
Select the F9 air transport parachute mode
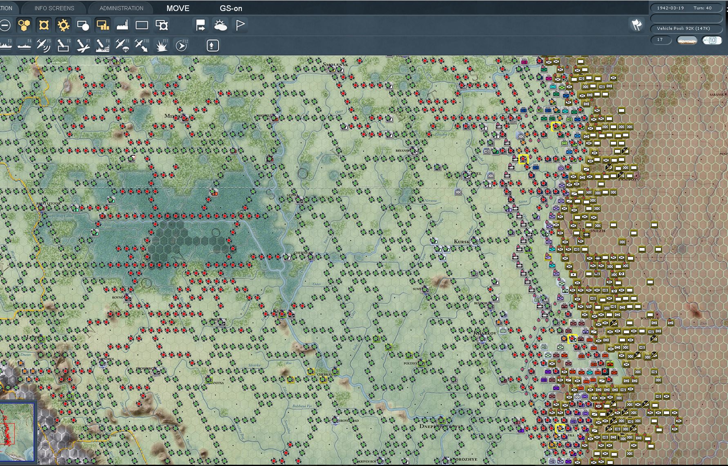(122, 45)
